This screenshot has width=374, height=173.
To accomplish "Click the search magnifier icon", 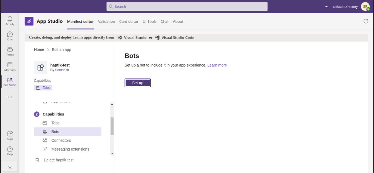I will (111, 6).
